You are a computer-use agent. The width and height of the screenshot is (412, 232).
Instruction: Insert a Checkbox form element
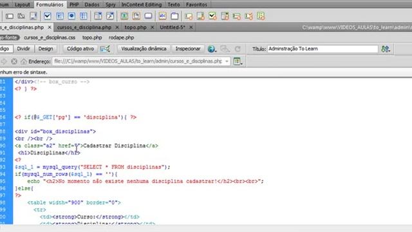pos(47,16)
